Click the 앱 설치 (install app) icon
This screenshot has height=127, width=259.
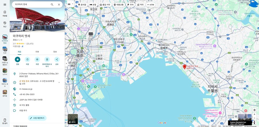5,121
